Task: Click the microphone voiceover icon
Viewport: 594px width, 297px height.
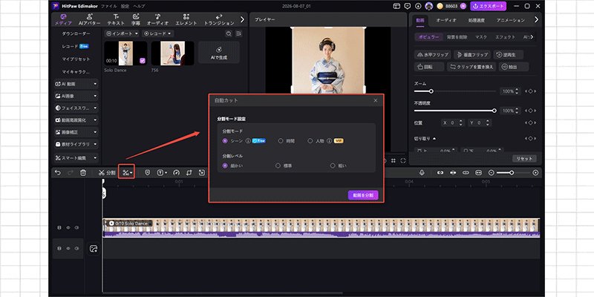Action: pos(422,173)
